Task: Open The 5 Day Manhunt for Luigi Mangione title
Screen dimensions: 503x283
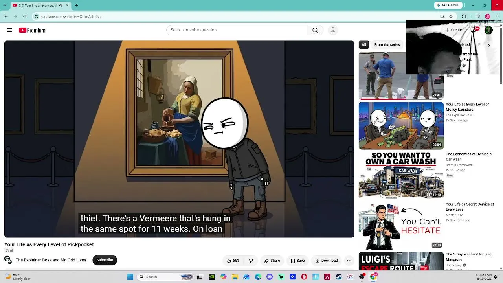Action: tap(469, 257)
